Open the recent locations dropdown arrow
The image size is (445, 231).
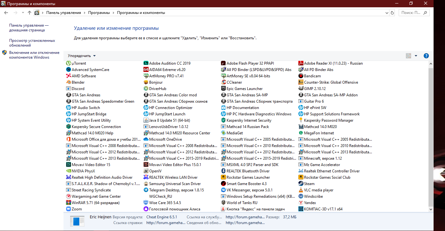(x=23, y=13)
